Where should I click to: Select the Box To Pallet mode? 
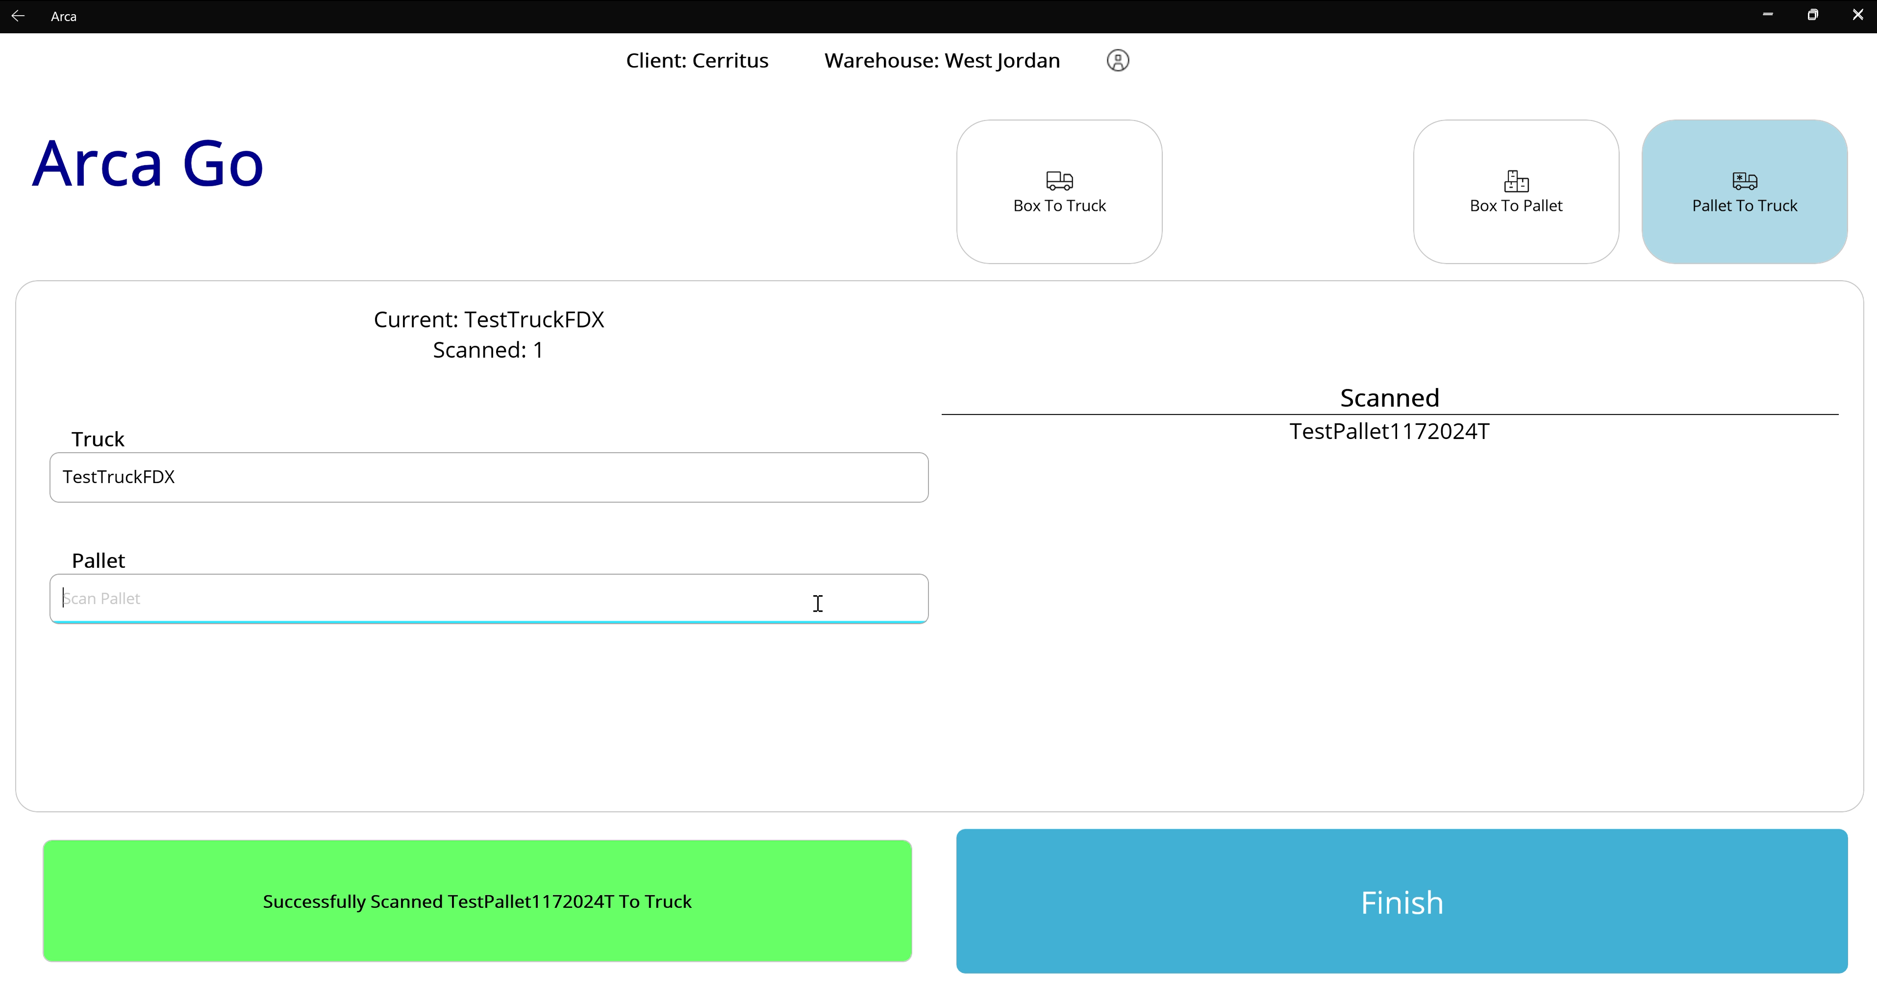[x=1516, y=191]
